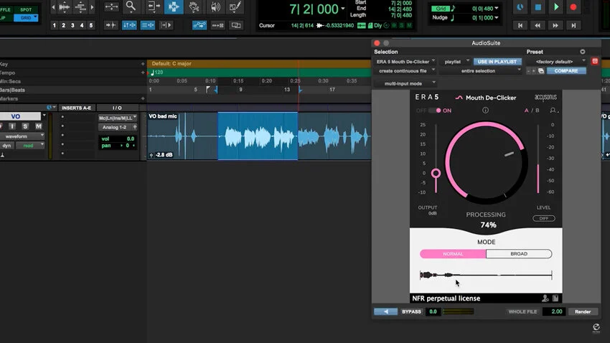Click the handle length 2.00 field

click(x=554, y=311)
